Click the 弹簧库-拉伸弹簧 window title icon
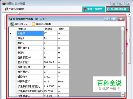Image resolution: width=133 pixels, height=99 pixels. 4,3
